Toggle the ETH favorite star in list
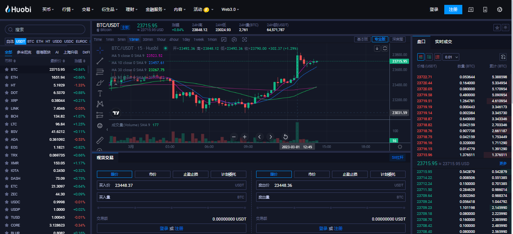 tap(6, 77)
